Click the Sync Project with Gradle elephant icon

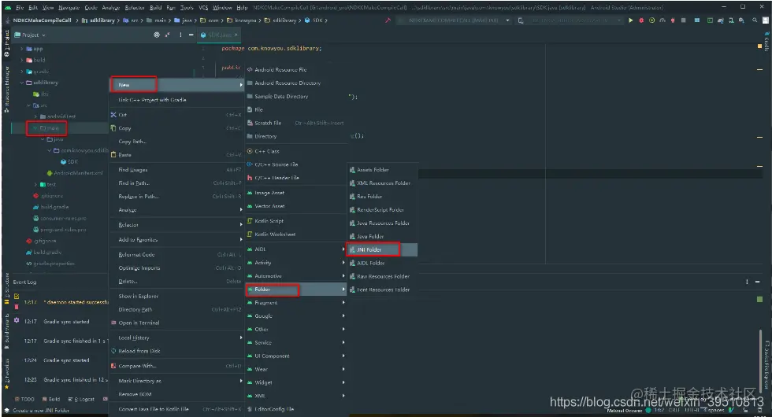[720, 20]
